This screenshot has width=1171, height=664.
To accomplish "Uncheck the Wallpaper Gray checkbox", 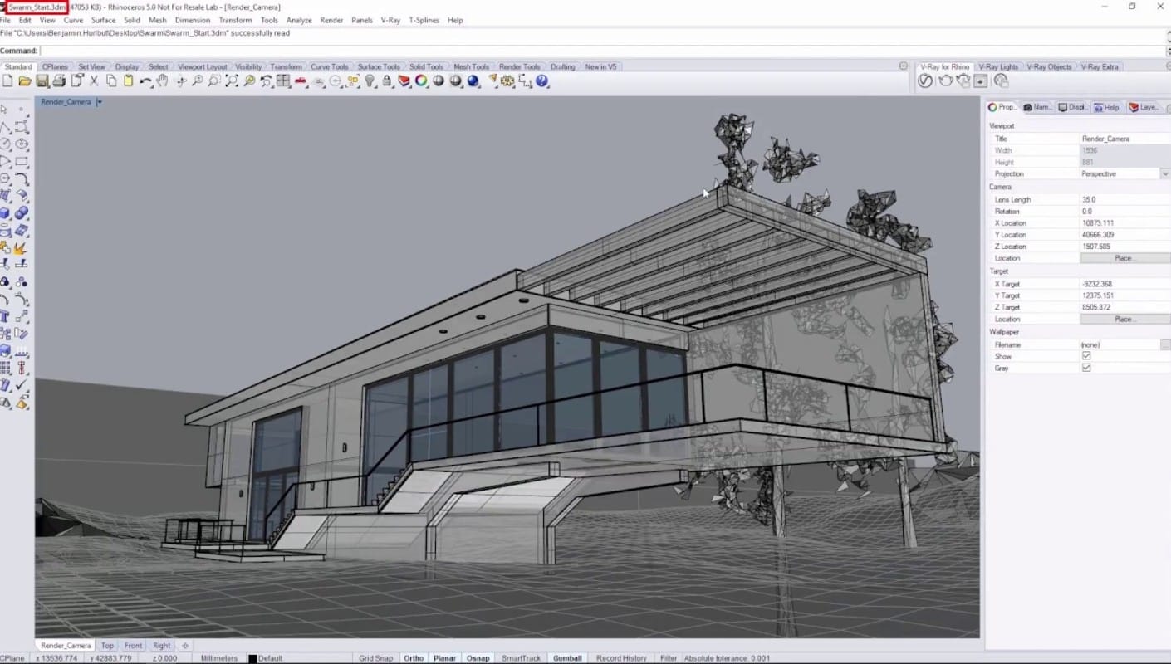I will pyautogui.click(x=1085, y=368).
